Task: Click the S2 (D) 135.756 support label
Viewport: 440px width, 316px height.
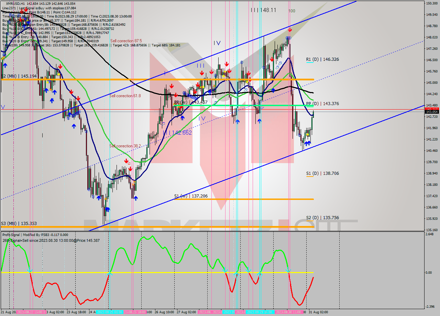Action: 322,218
